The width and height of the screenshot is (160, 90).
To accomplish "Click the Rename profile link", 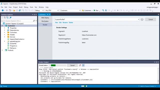I will (65, 22).
